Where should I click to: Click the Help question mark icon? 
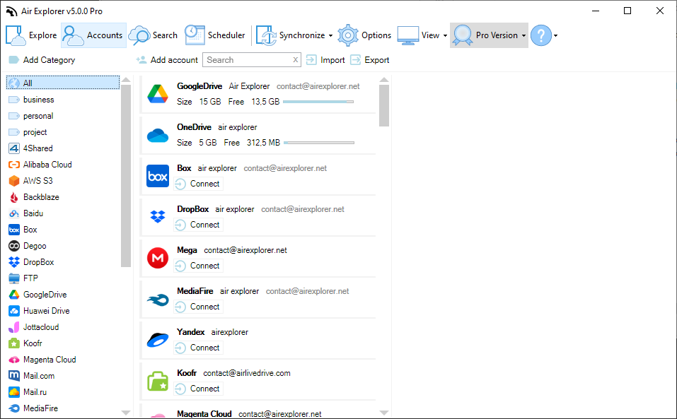click(x=541, y=35)
